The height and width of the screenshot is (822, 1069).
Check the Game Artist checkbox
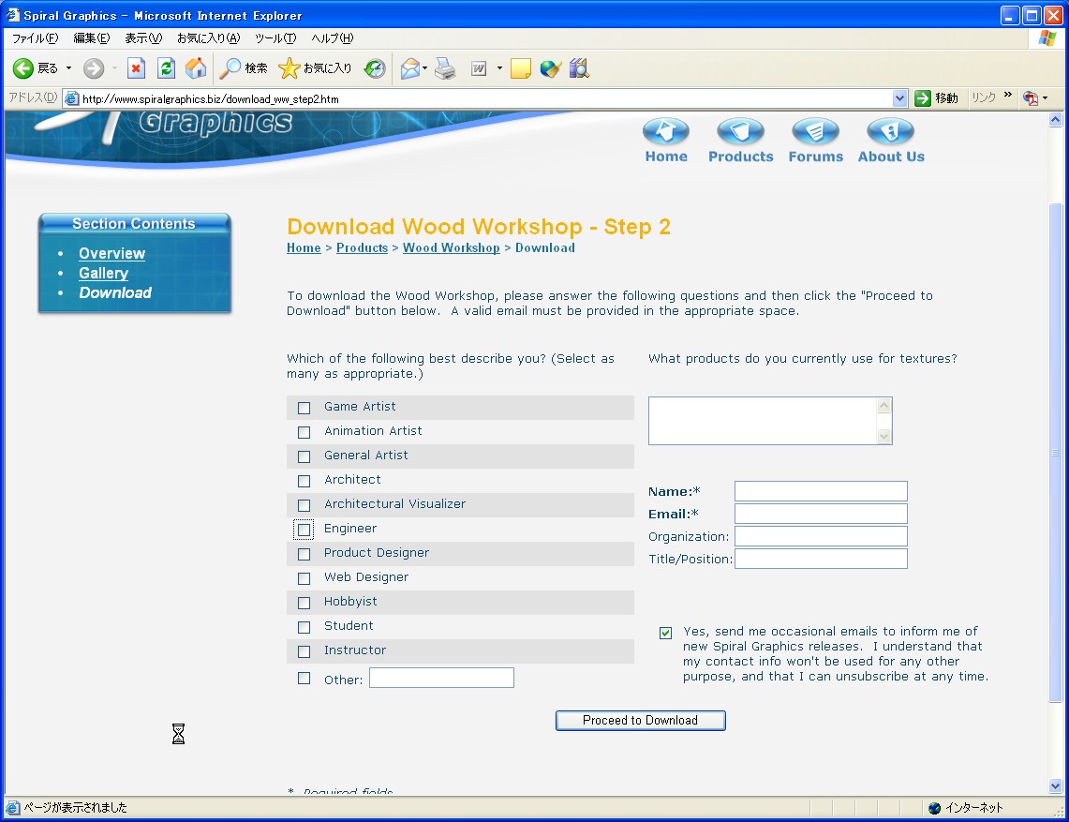click(304, 408)
